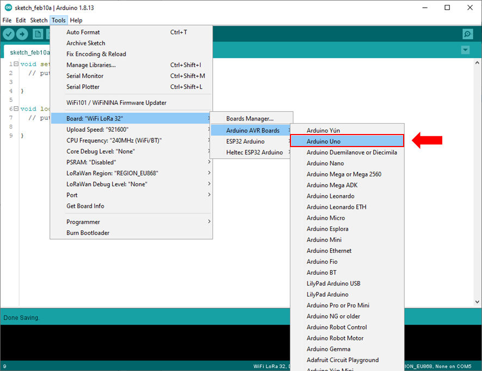Select the sketch_feb10a tab
482x371 pixels.
(x=27, y=52)
